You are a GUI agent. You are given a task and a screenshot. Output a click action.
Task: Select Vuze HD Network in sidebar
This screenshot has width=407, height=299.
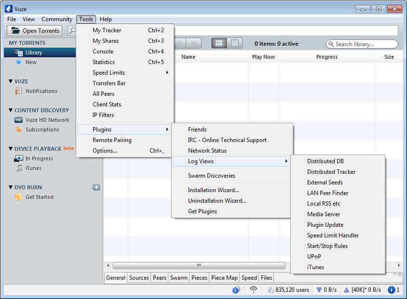[x=47, y=120]
